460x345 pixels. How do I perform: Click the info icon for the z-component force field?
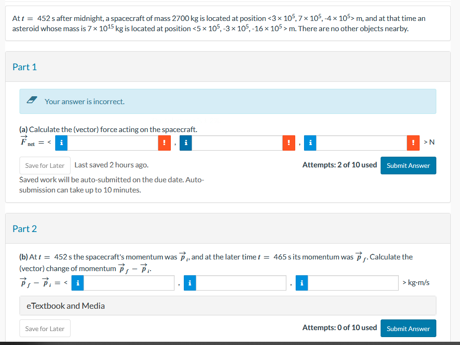(310, 143)
